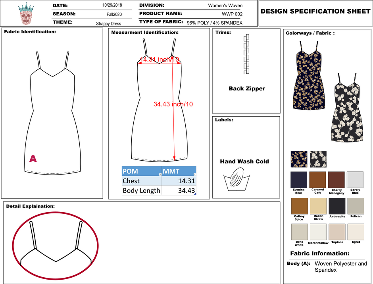Select the Bone White swatch
Image resolution: width=373 pixels, height=284 pixels.
300,232
